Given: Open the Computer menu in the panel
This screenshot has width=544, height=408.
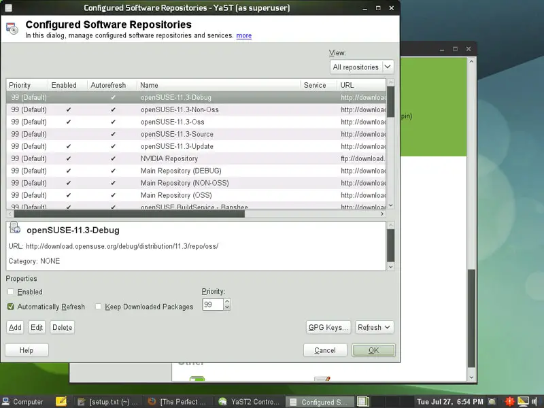Looking at the screenshot, I should point(23,402).
